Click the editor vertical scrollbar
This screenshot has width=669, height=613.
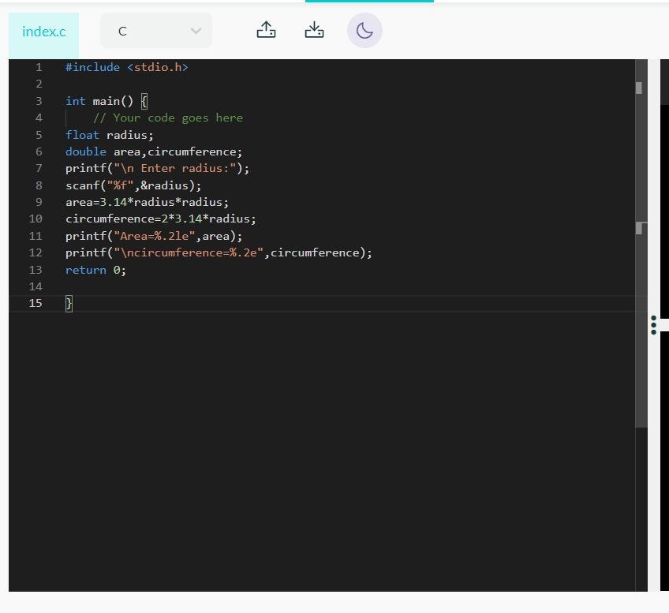(641, 243)
